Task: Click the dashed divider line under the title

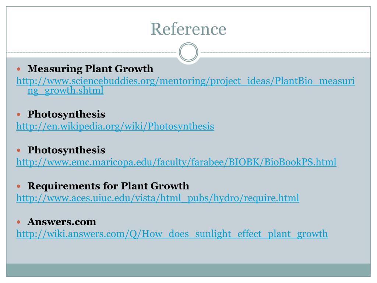Action: click(91, 52)
